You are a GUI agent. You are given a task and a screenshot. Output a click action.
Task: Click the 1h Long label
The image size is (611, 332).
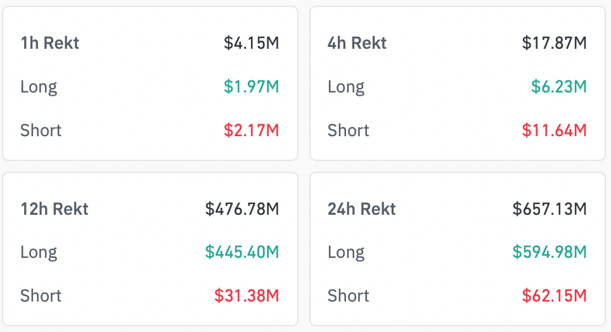(x=39, y=87)
